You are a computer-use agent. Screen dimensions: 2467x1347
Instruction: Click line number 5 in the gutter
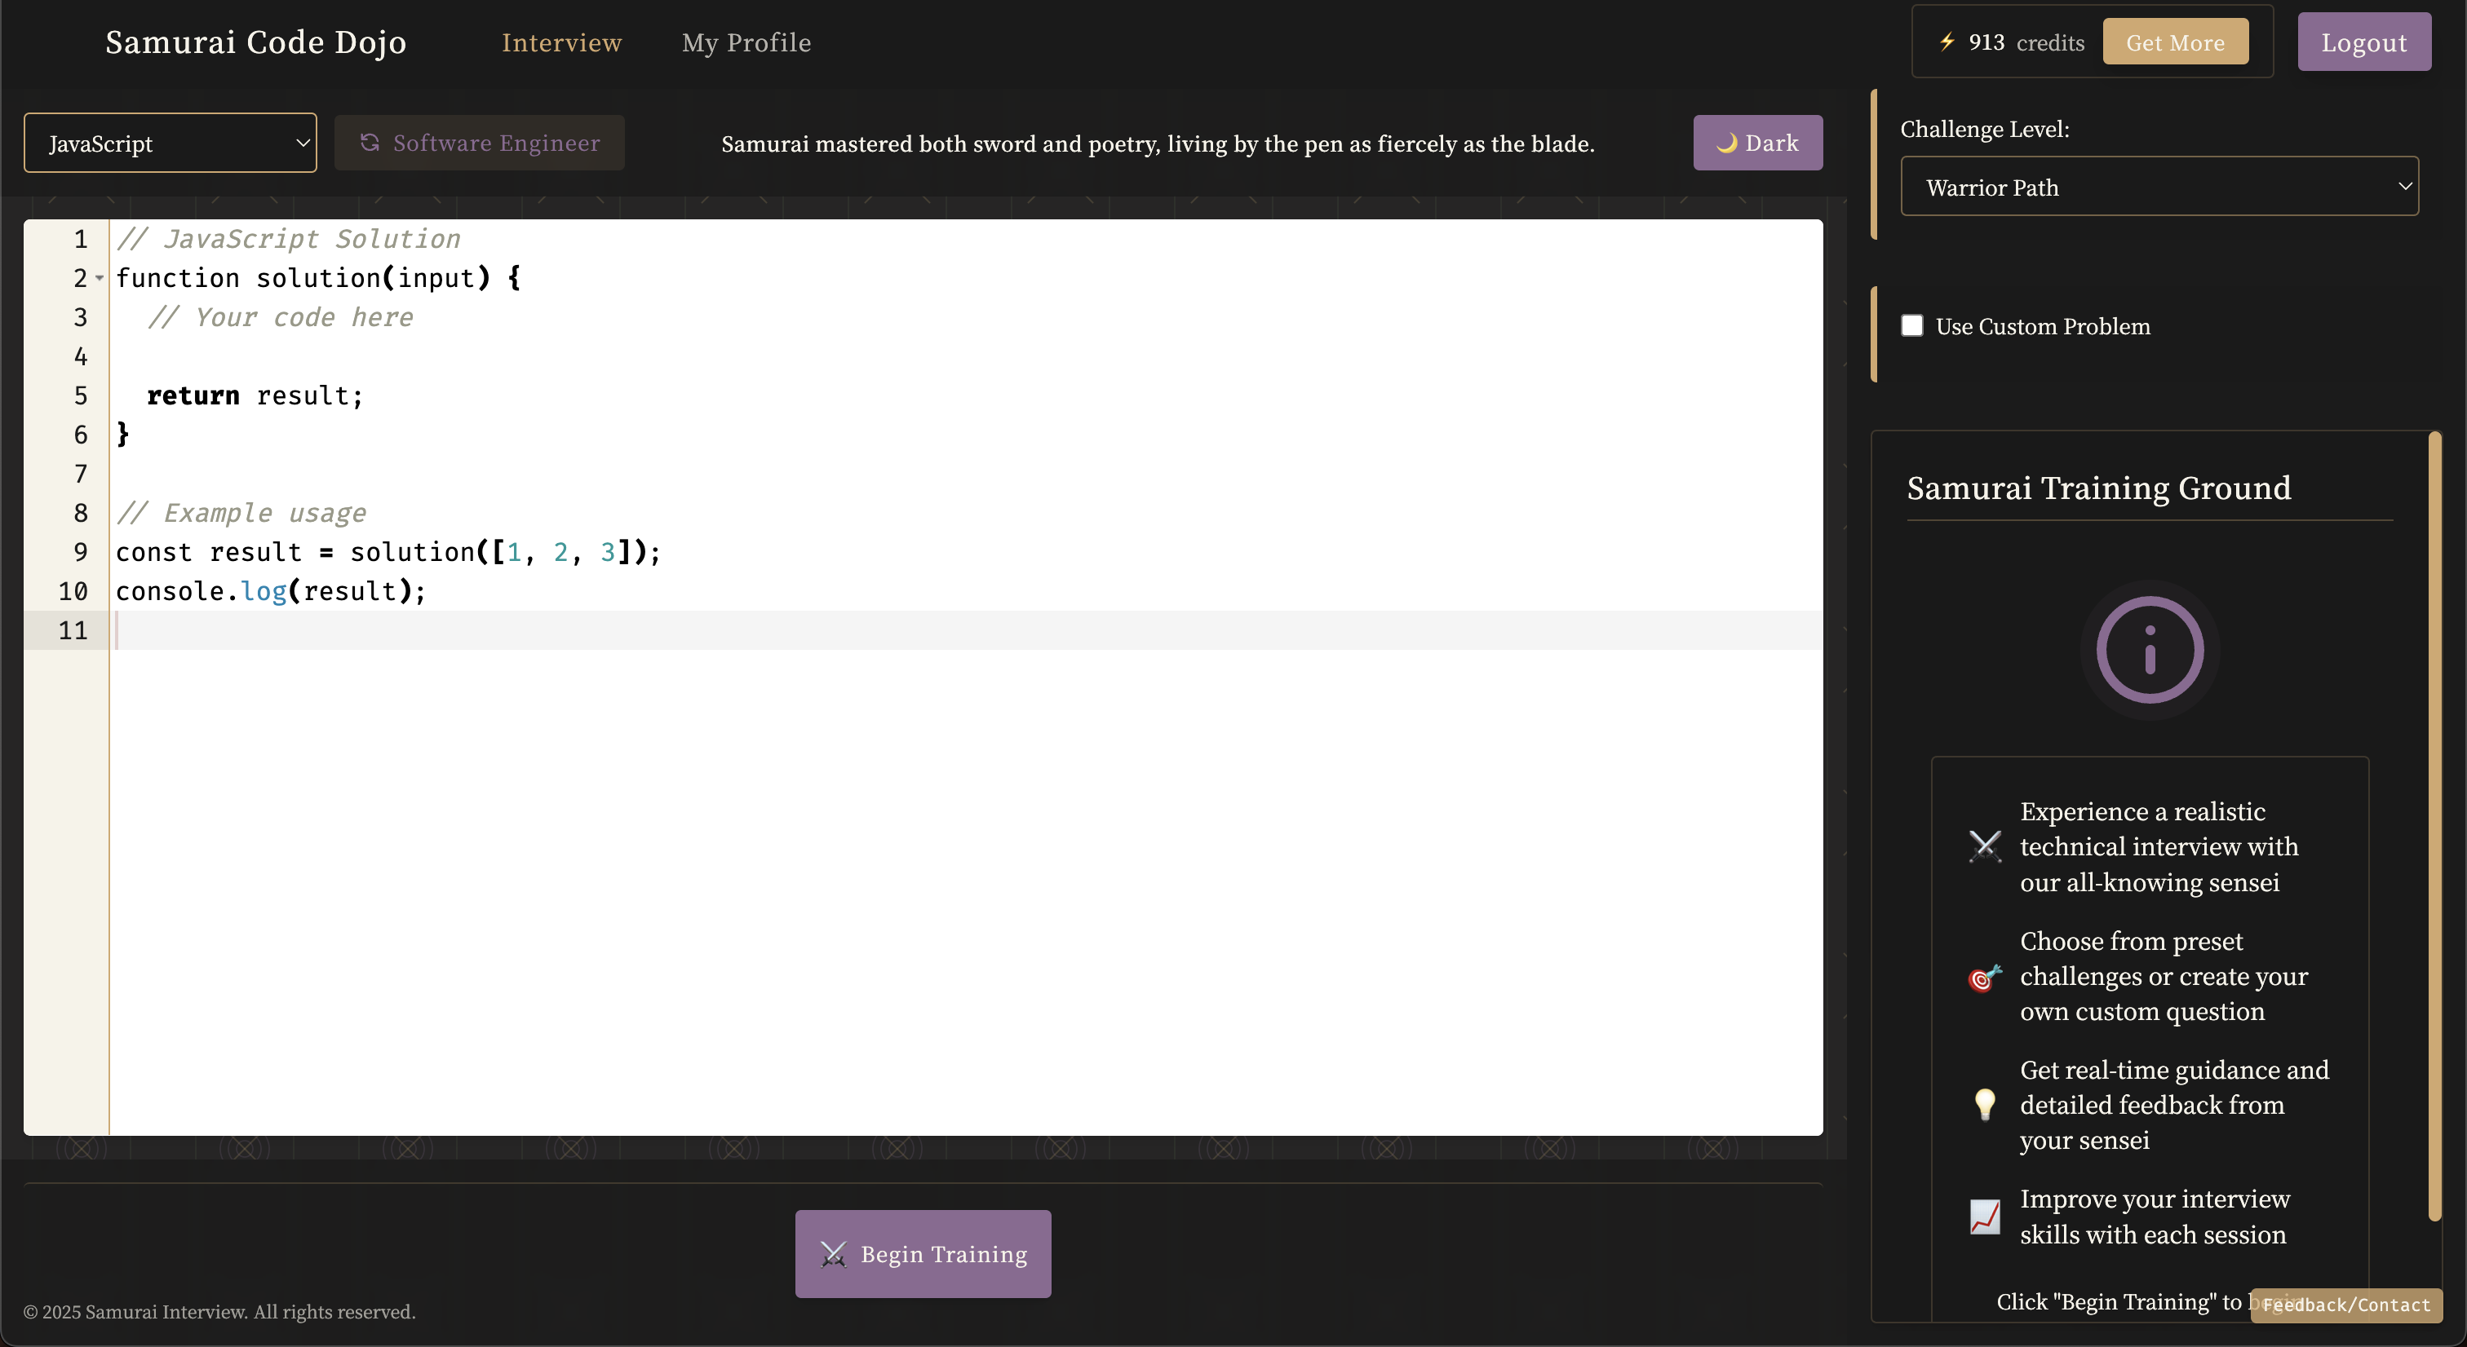pyautogui.click(x=81, y=395)
